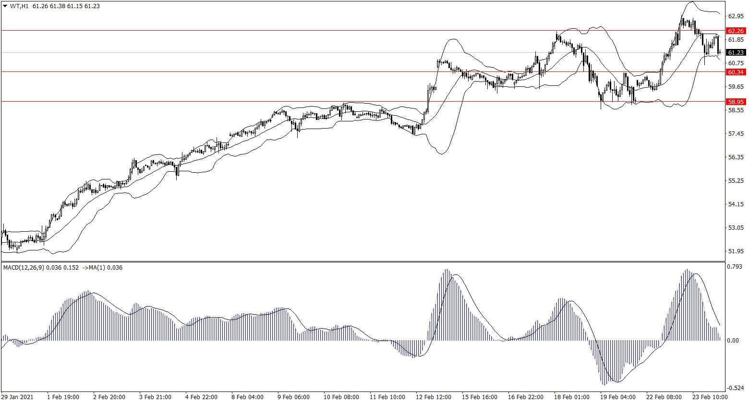Viewport: 749px width, 403px height.
Task: Select the red 60.34 price level label
Action: click(x=736, y=72)
